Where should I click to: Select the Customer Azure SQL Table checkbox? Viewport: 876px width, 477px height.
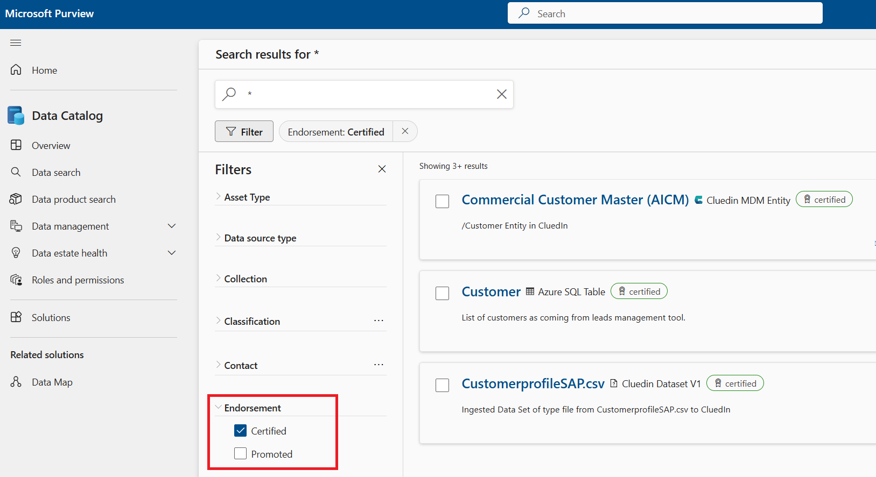pos(442,293)
